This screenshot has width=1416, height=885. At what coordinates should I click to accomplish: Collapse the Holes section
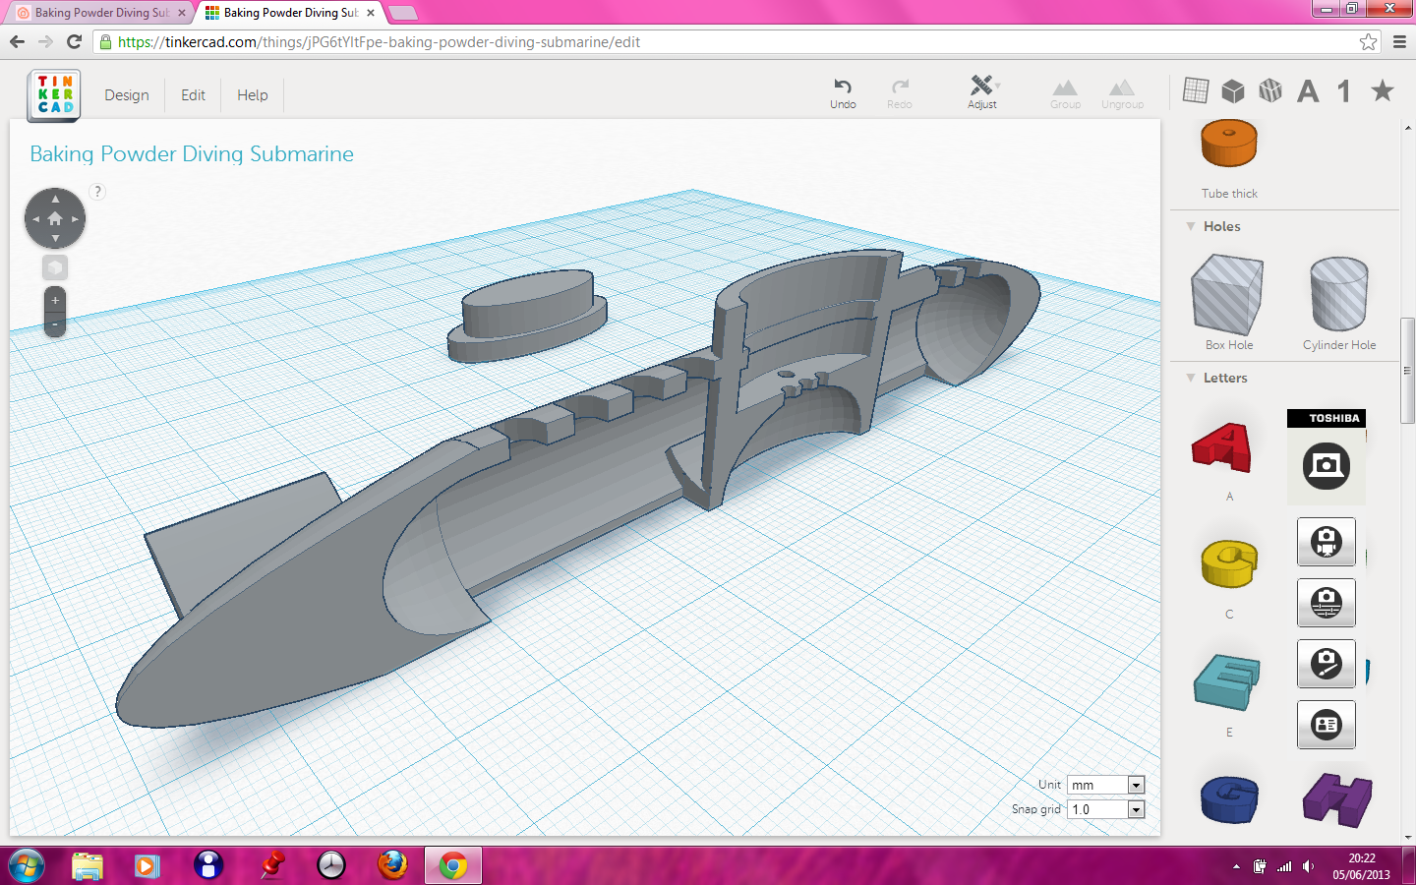pos(1191,226)
